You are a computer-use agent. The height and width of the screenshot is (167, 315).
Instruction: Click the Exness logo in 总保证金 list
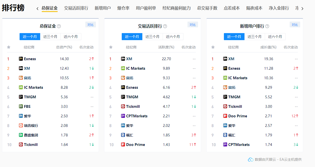(21, 59)
